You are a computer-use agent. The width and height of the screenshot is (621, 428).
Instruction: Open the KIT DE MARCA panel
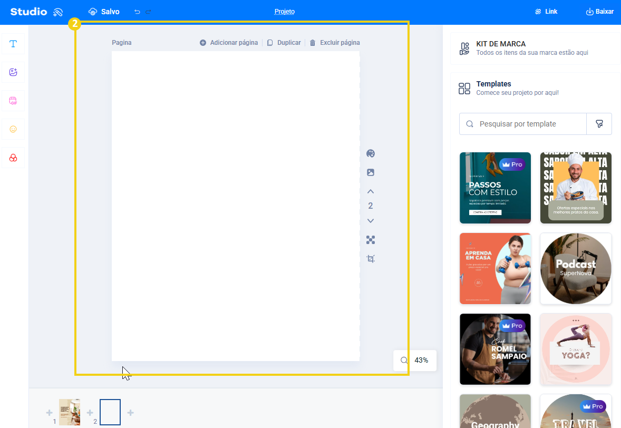[535, 48]
